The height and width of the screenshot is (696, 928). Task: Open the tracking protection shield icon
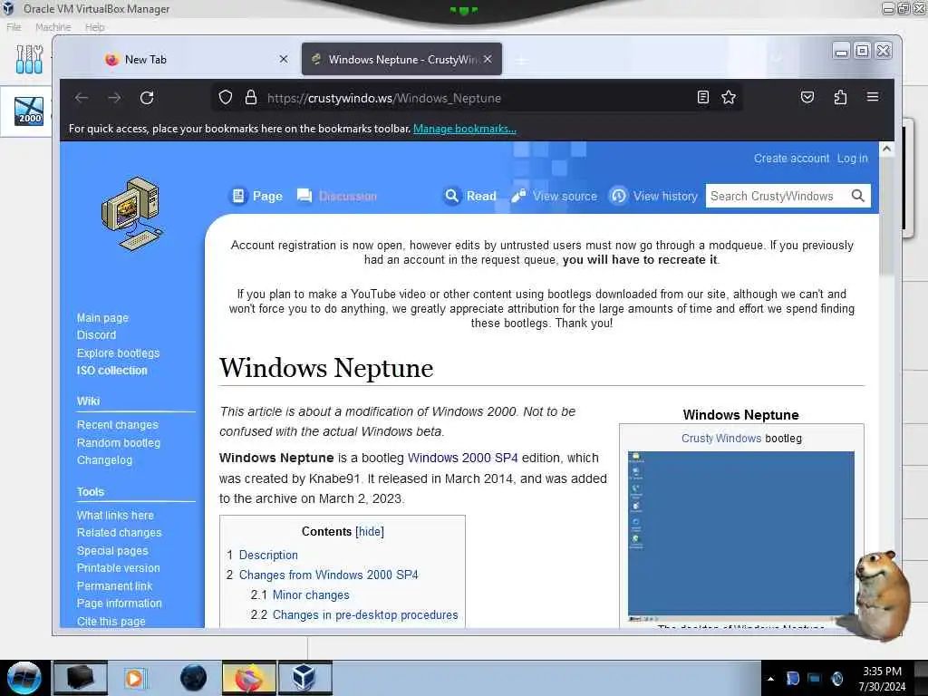226,97
